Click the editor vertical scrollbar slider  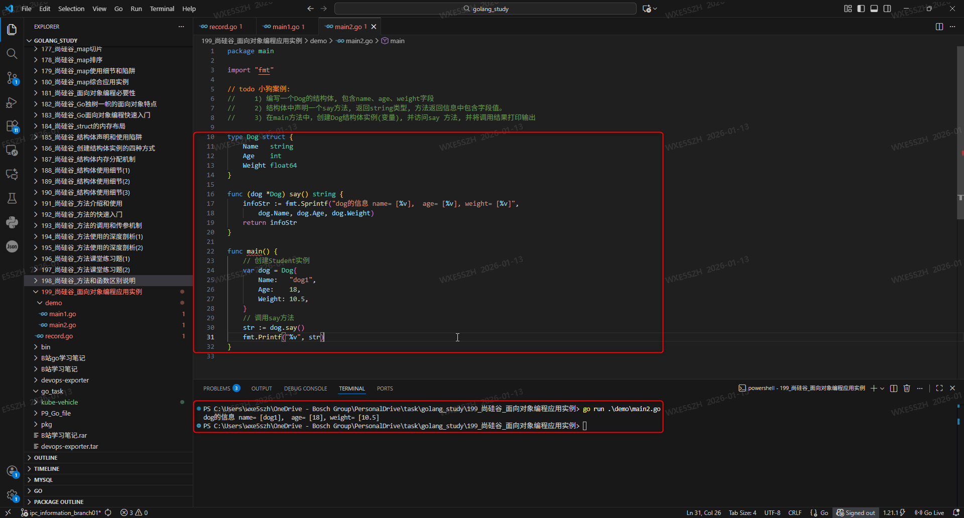point(960,133)
